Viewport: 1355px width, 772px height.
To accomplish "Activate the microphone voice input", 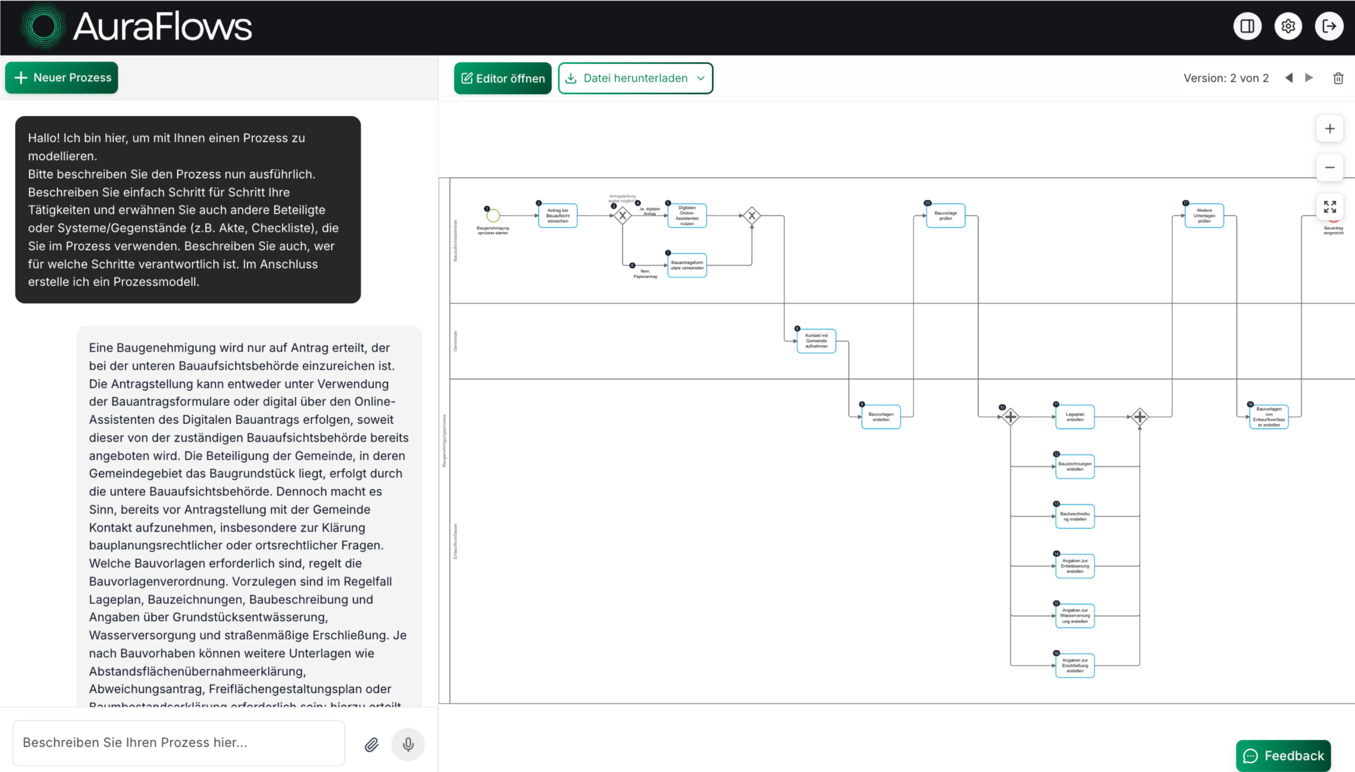I will coord(408,745).
